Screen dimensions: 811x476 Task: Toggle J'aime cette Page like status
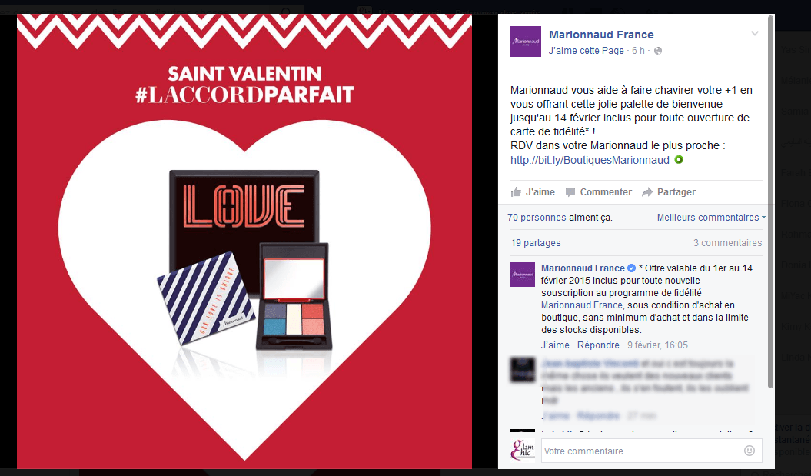586,51
